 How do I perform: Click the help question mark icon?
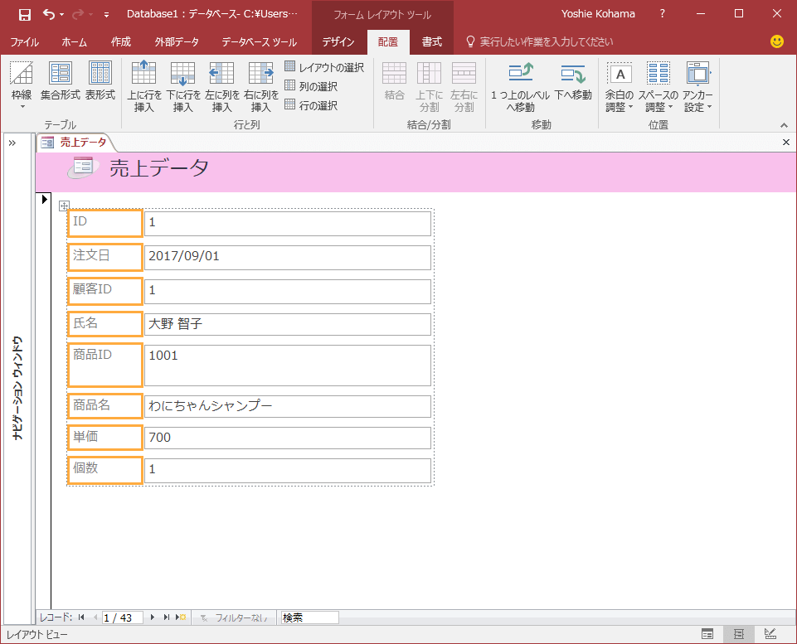[x=663, y=14]
